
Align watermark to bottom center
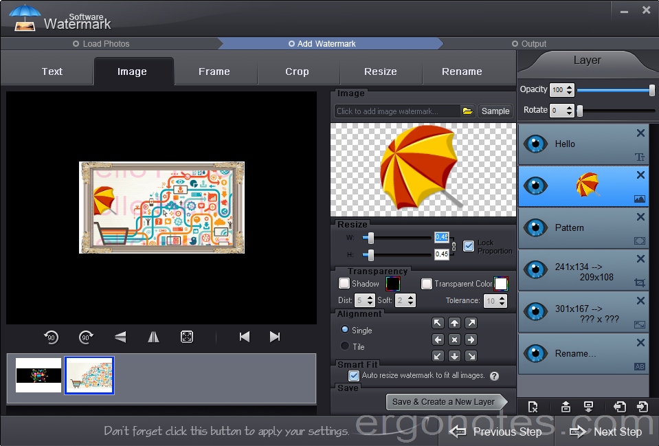(454, 356)
